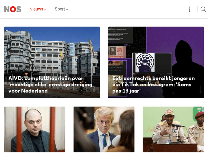The width and height of the screenshot is (208, 156).
Task: Click the NOS logo to go home
Action: (x=12, y=9)
